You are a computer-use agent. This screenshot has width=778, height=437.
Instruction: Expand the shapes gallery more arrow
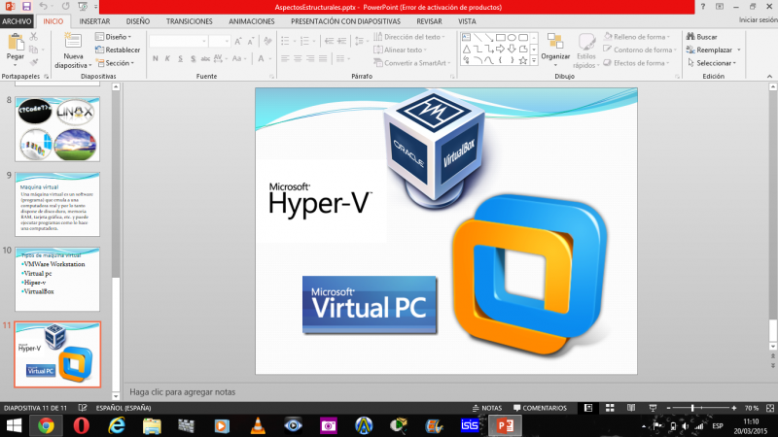click(534, 60)
